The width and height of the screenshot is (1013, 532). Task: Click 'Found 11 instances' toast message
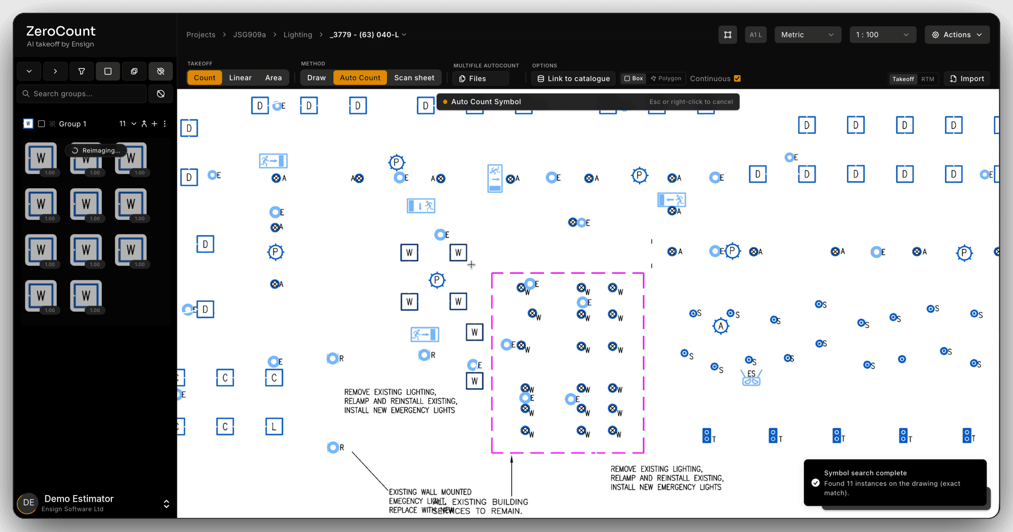892,488
